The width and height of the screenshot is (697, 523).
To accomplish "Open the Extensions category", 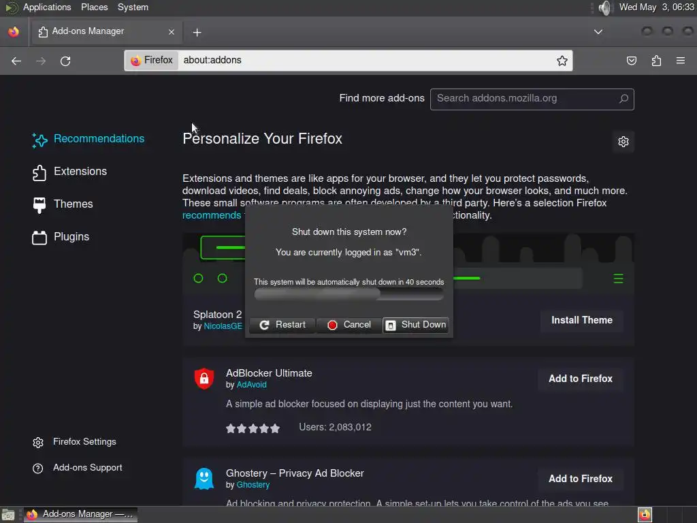I will pos(69,172).
